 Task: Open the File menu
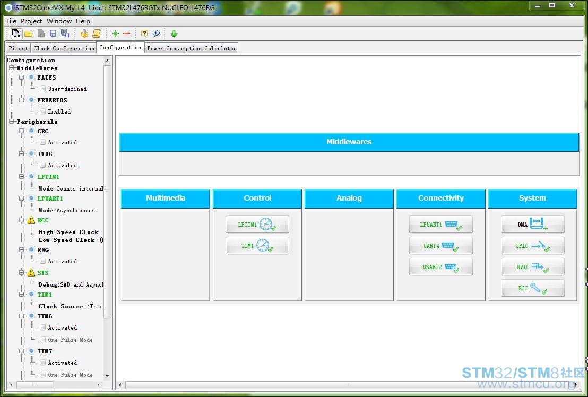pos(11,21)
